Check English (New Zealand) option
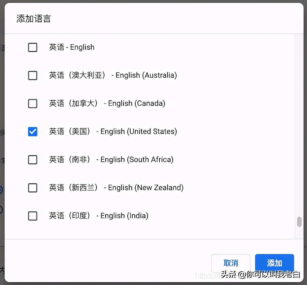Screen dimensions: 307x285 tap(33, 188)
